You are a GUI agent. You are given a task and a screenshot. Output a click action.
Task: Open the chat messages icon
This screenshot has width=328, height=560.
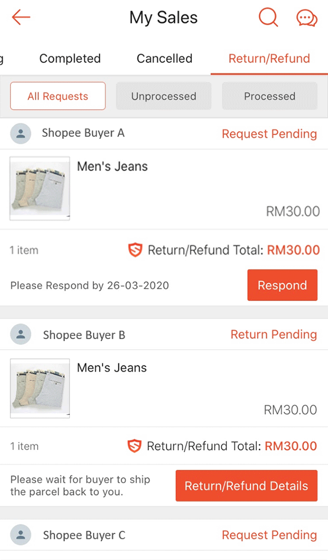pyautogui.click(x=306, y=17)
